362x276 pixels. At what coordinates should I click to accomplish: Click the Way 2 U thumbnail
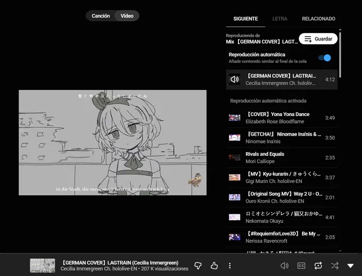click(x=235, y=197)
